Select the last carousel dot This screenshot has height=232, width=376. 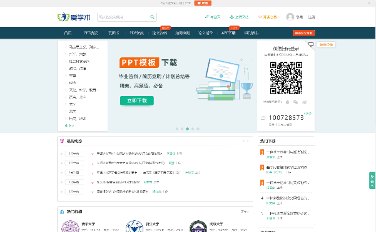[x=198, y=128]
